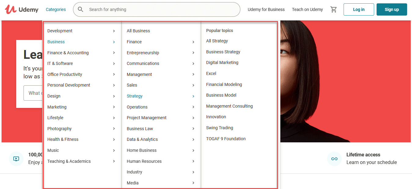412x189 pixels.
Task: Select the Lifestyle category
Action: click(55, 118)
